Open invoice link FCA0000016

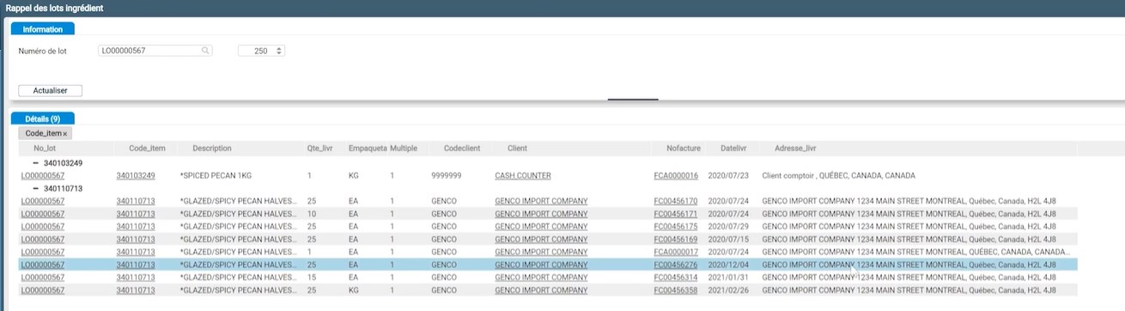[x=676, y=175]
